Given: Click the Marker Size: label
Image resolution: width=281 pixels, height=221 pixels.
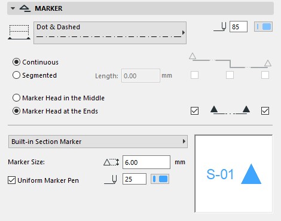Looking at the screenshot, I should click(26, 162).
